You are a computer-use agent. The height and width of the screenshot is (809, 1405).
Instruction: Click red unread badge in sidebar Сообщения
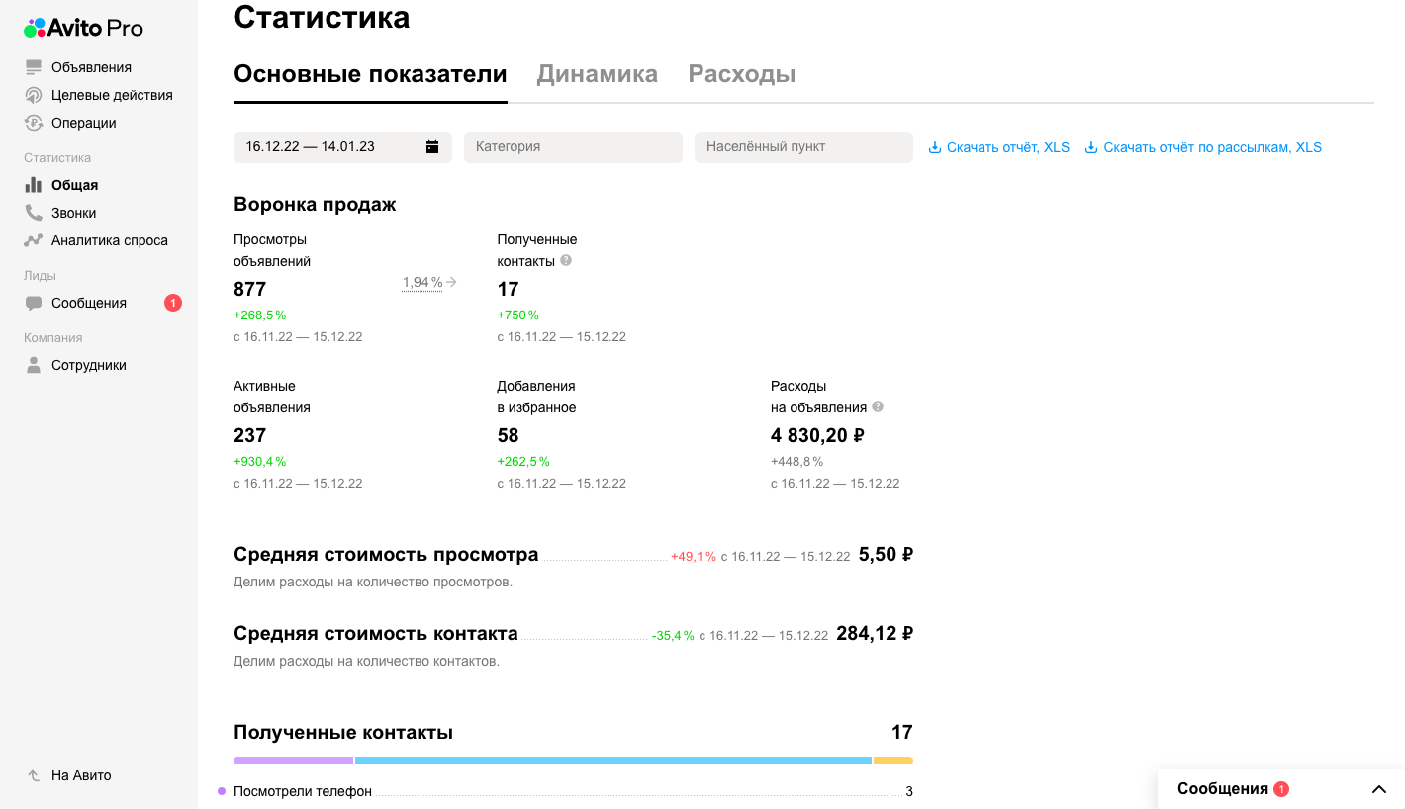(x=173, y=303)
